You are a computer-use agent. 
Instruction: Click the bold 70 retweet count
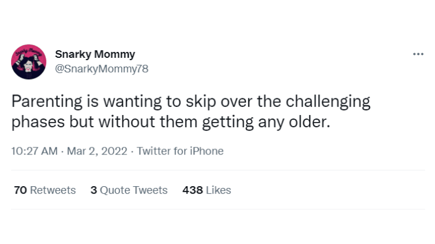click(20, 190)
